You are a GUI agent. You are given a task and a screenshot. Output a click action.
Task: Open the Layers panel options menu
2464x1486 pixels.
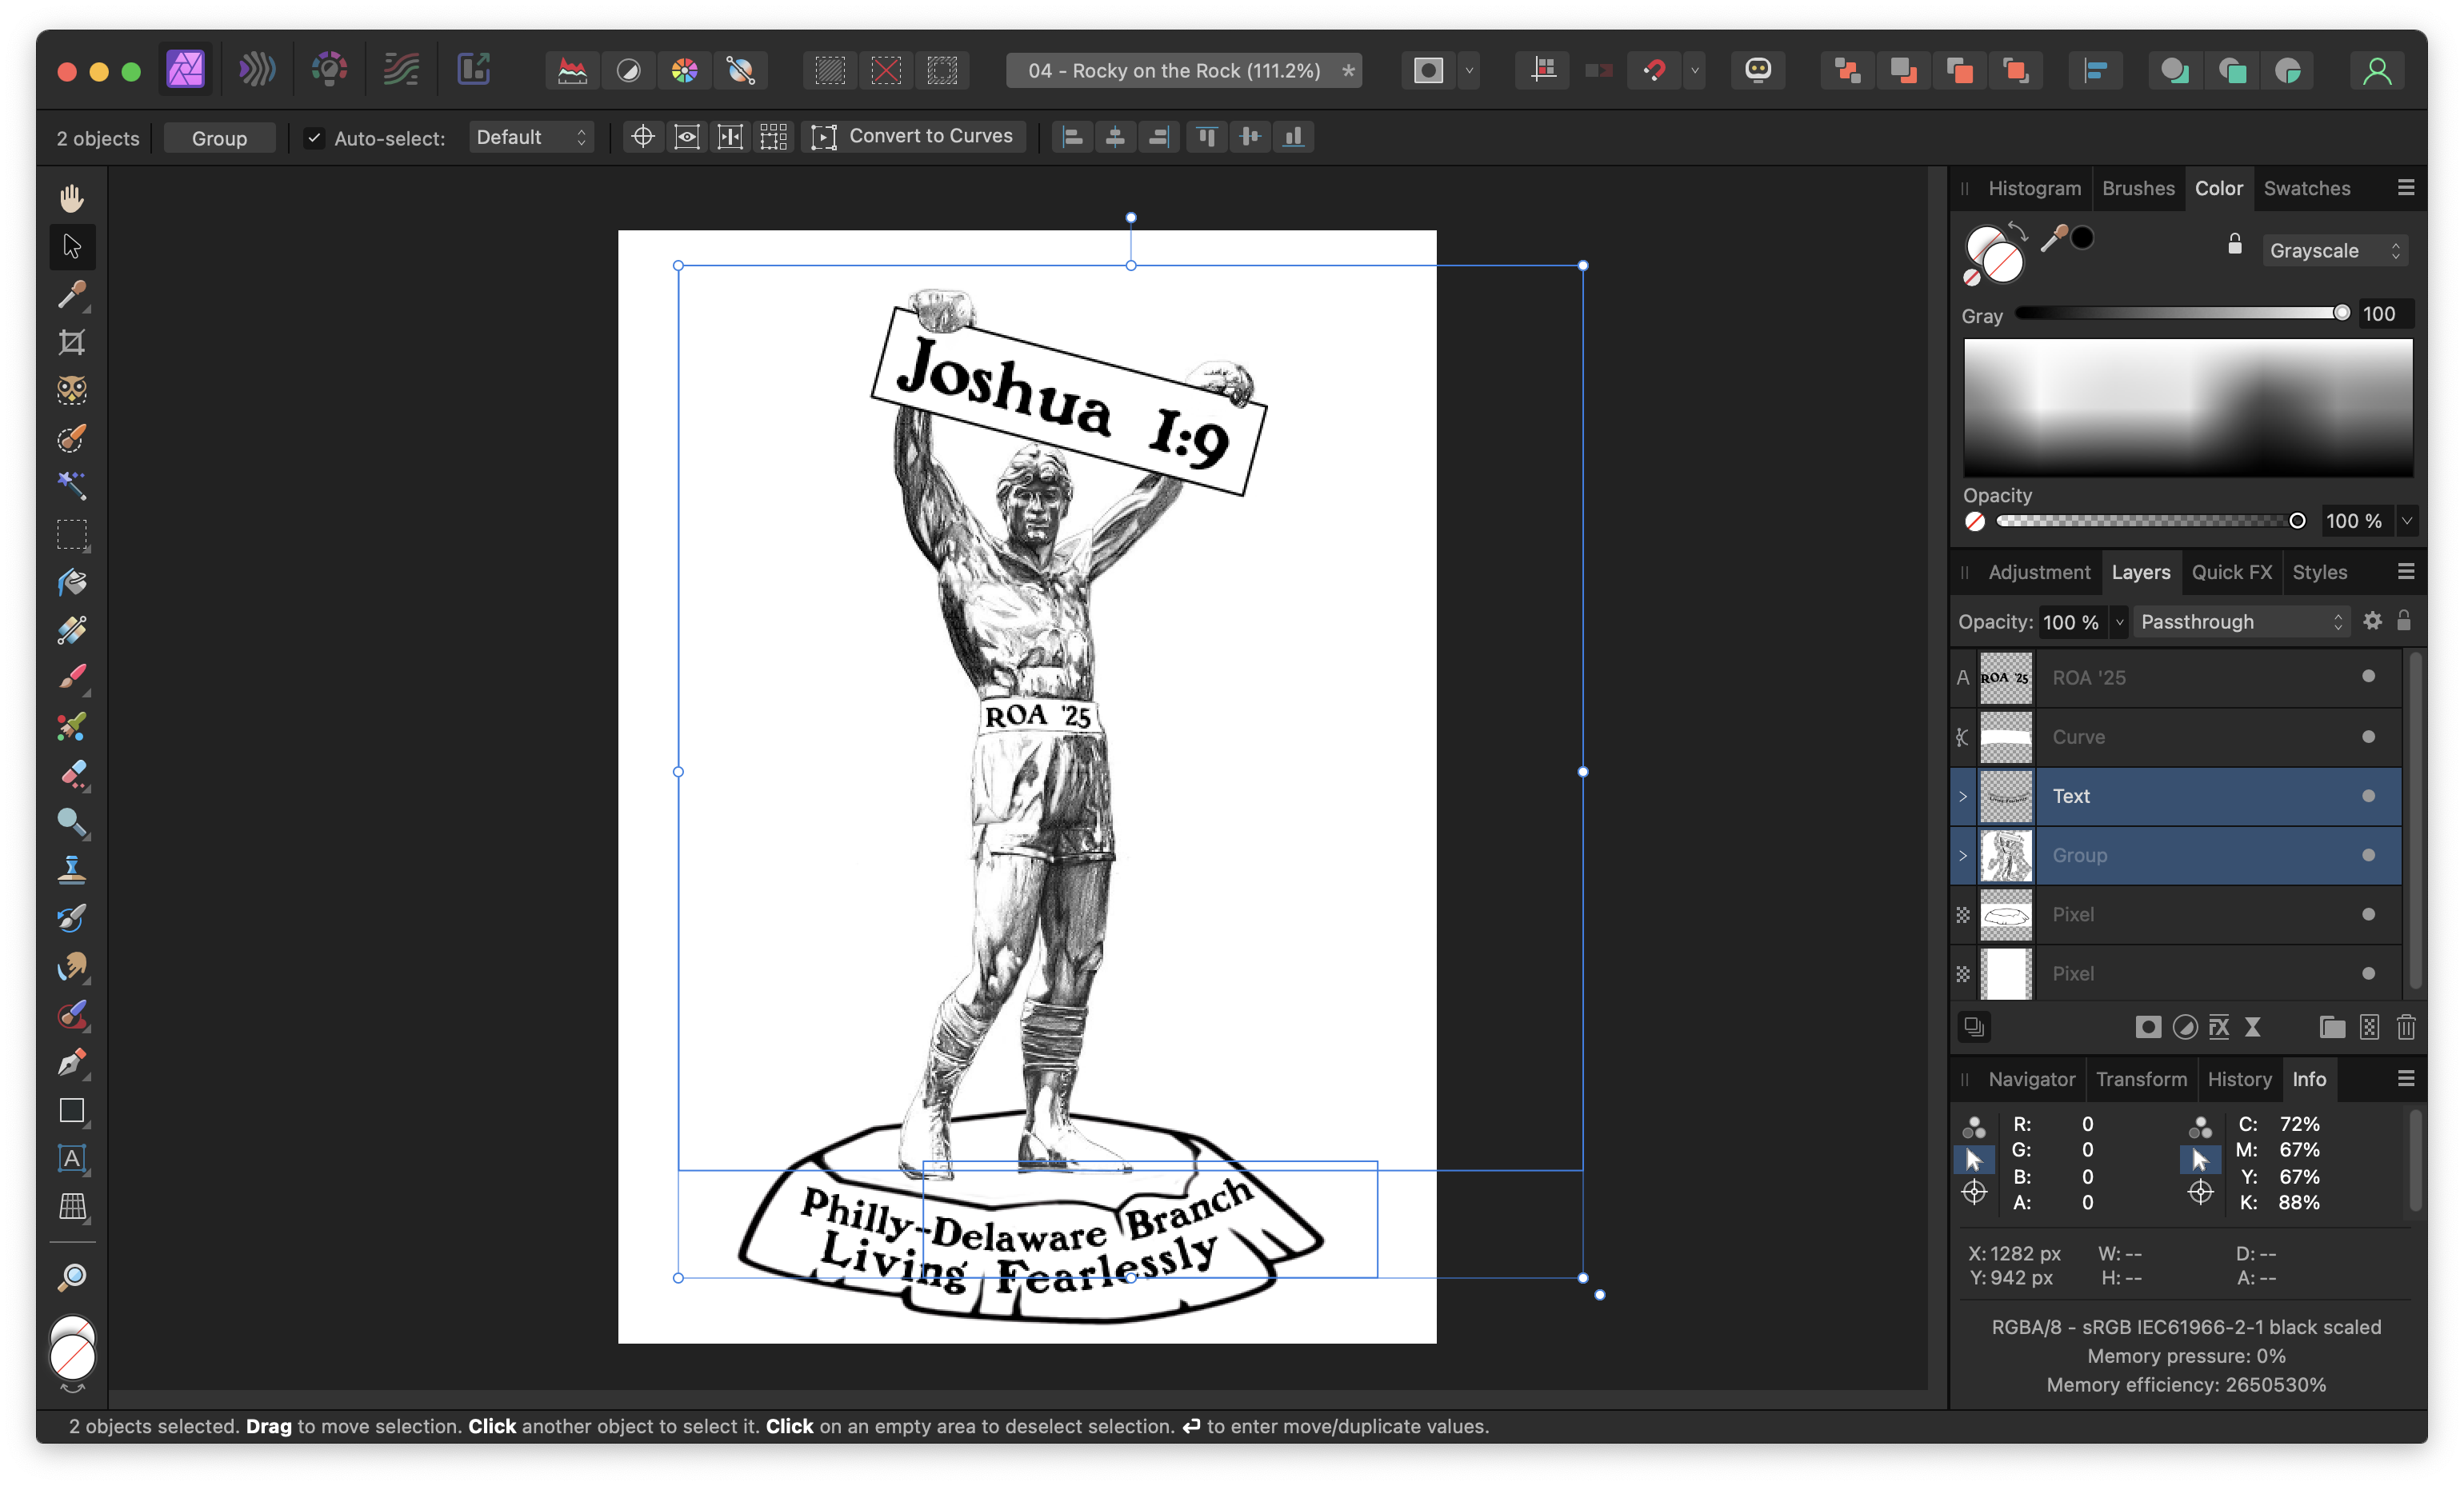point(2406,571)
